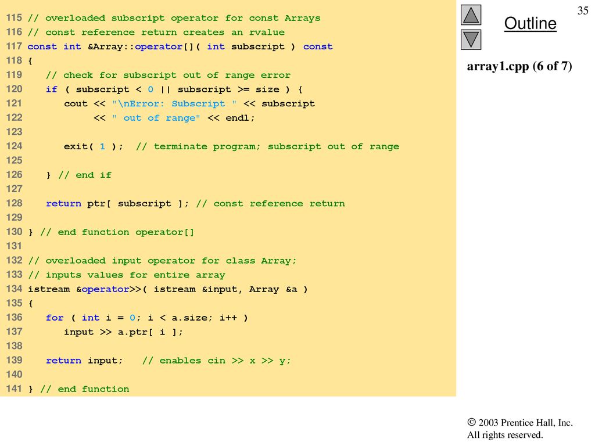Click the operator>> keyword on line 134

[111, 289]
